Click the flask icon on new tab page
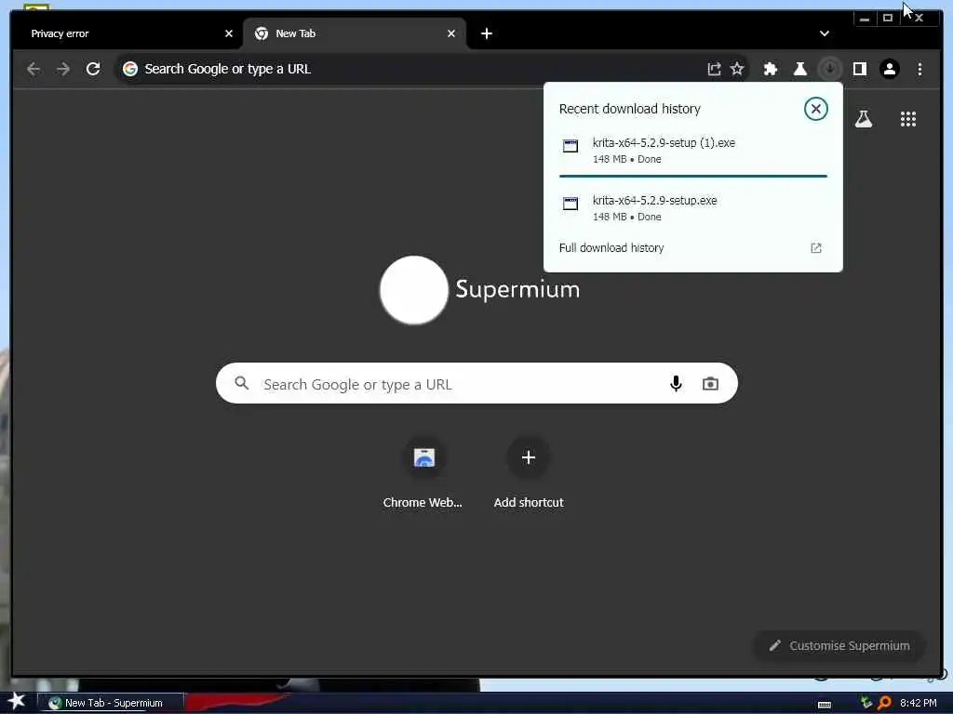953x714 pixels. point(864,119)
